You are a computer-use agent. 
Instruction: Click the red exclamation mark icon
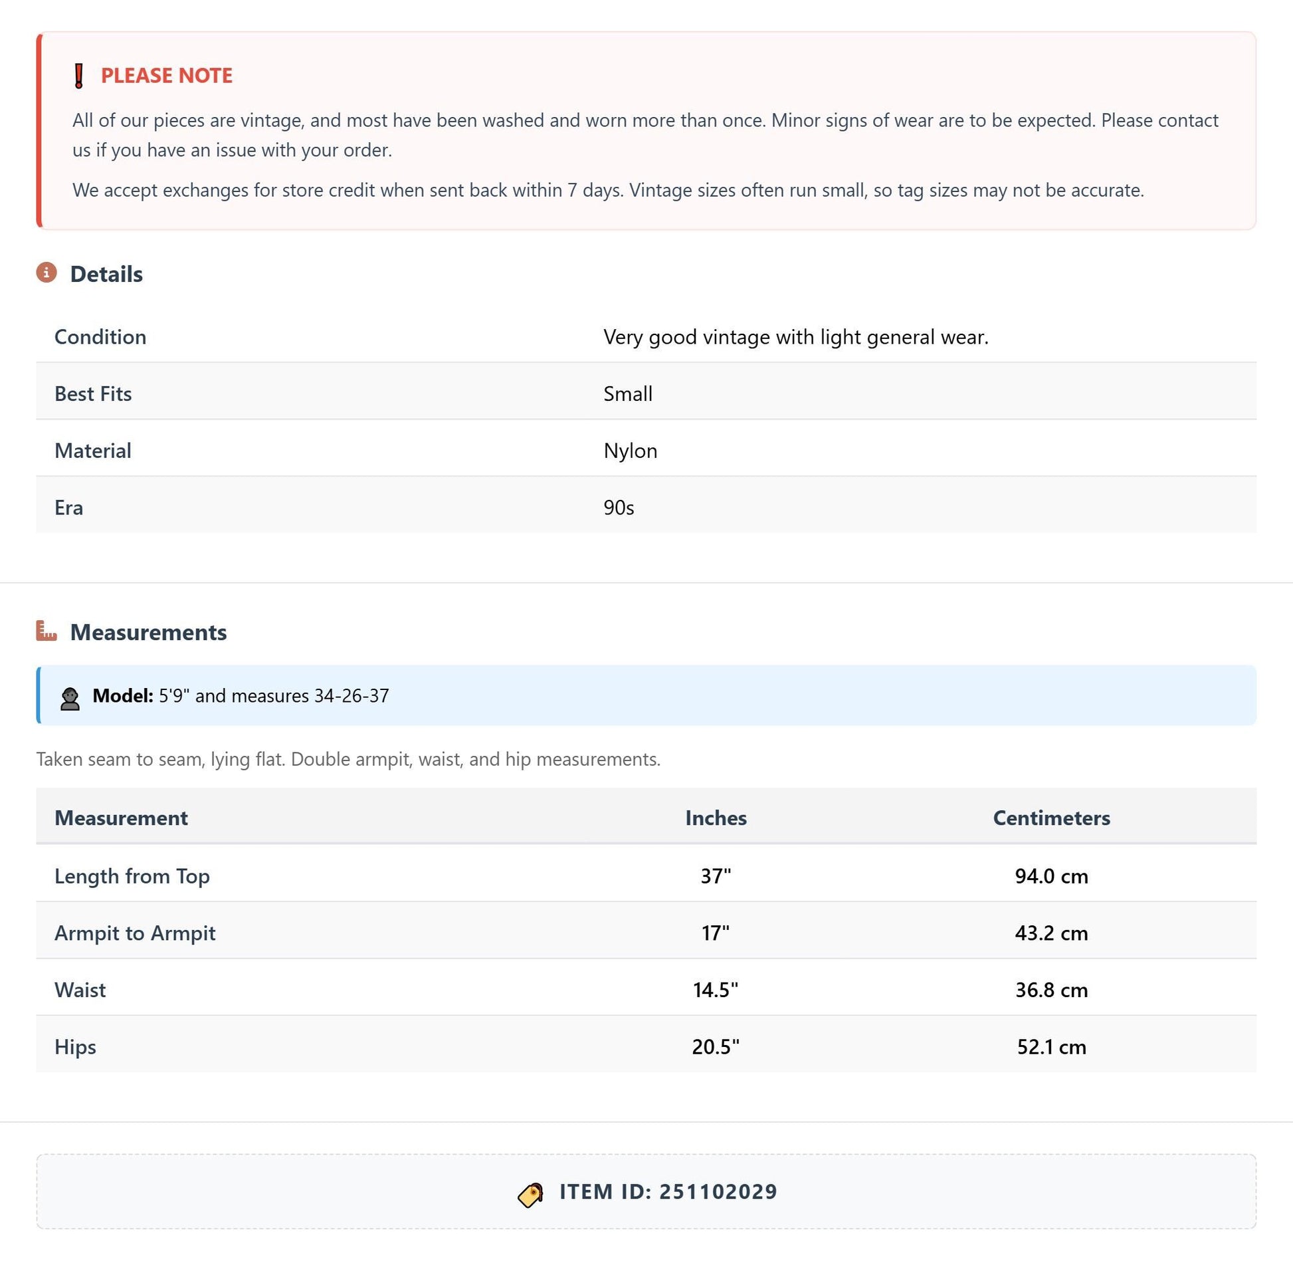78,76
